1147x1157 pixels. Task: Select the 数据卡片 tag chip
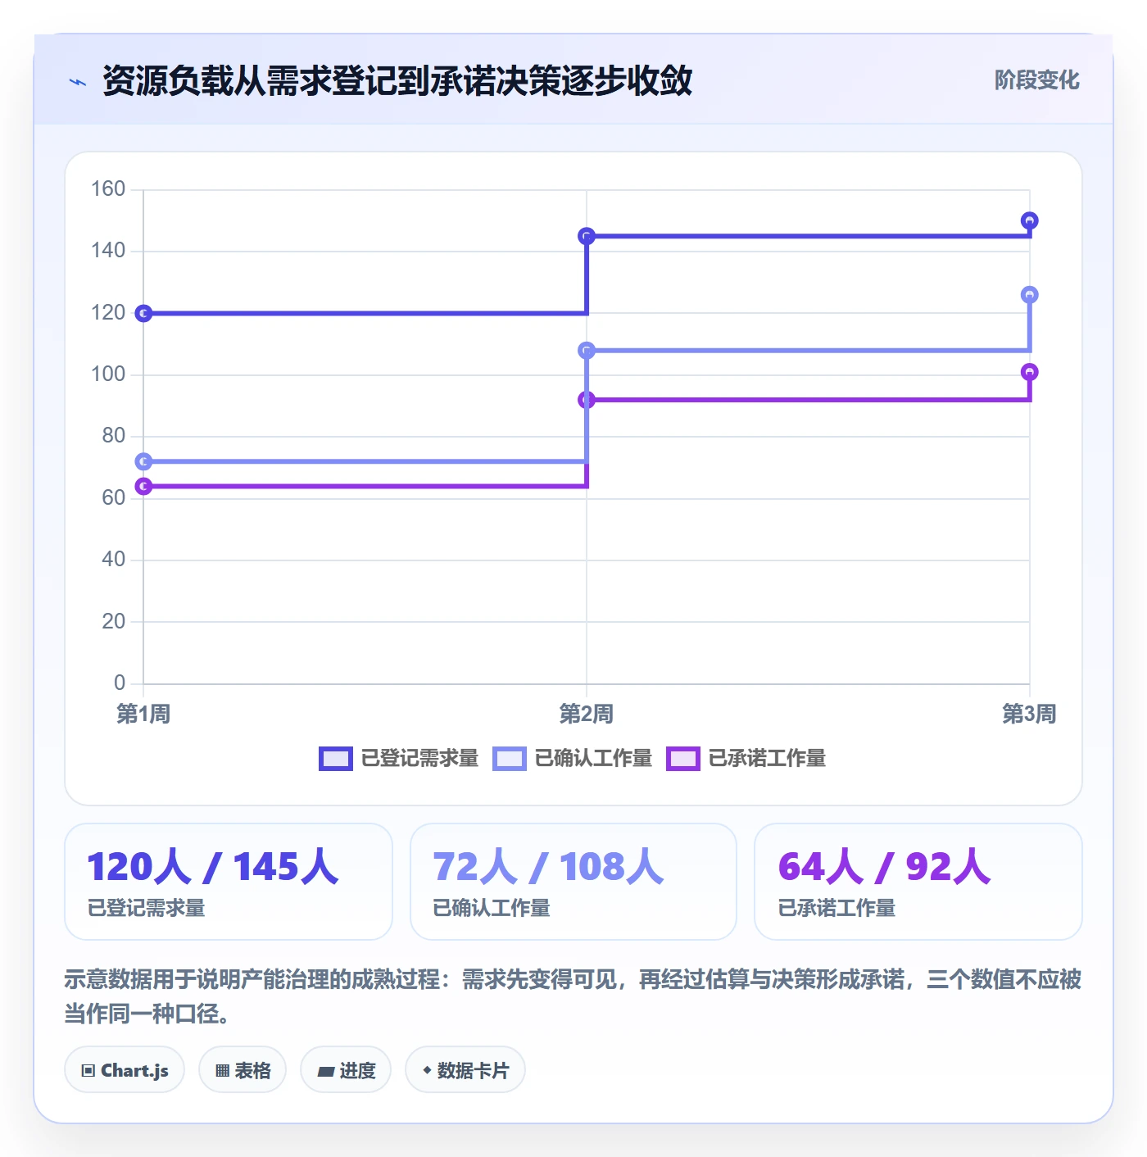[x=465, y=1070]
